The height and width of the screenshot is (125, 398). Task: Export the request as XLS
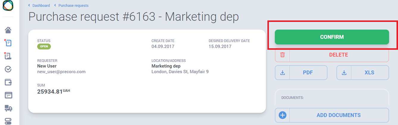click(x=363, y=73)
